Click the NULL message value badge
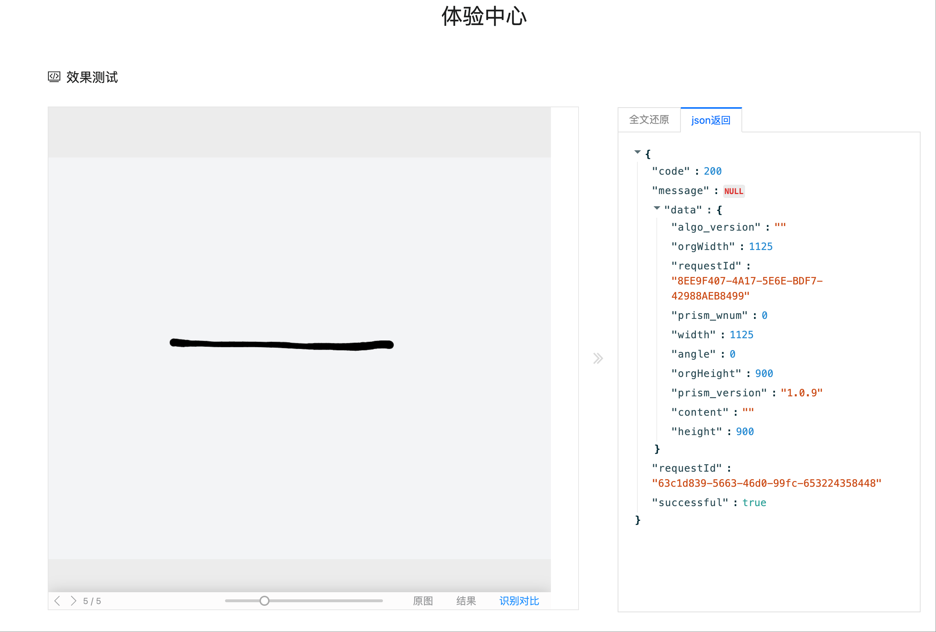The image size is (936, 632). click(x=734, y=191)
